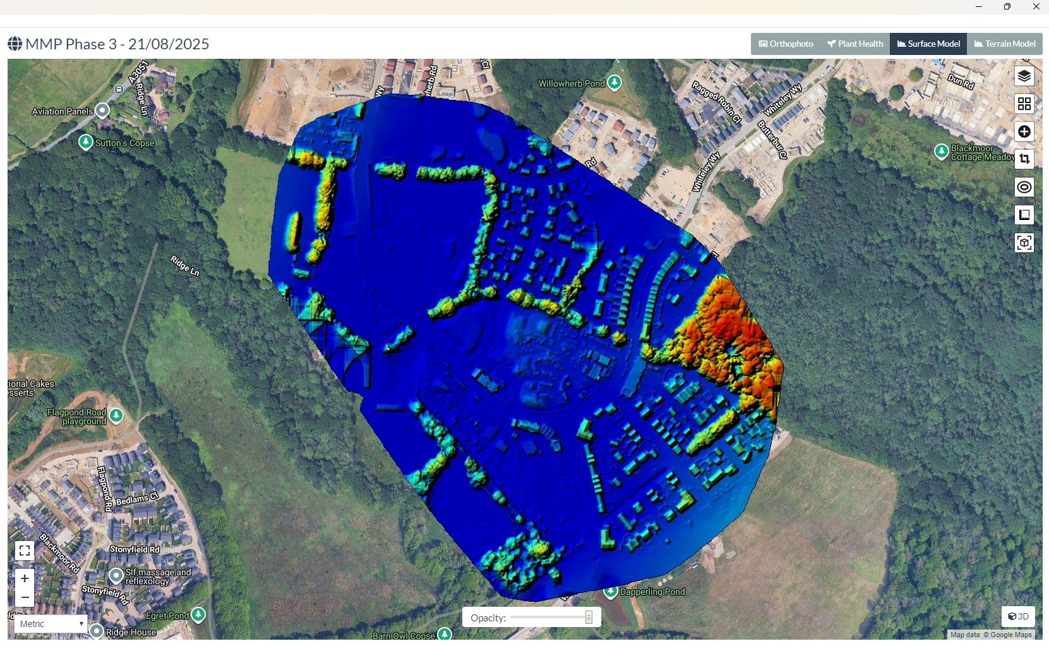Select the Terrain Model tab

point(1005,44)
